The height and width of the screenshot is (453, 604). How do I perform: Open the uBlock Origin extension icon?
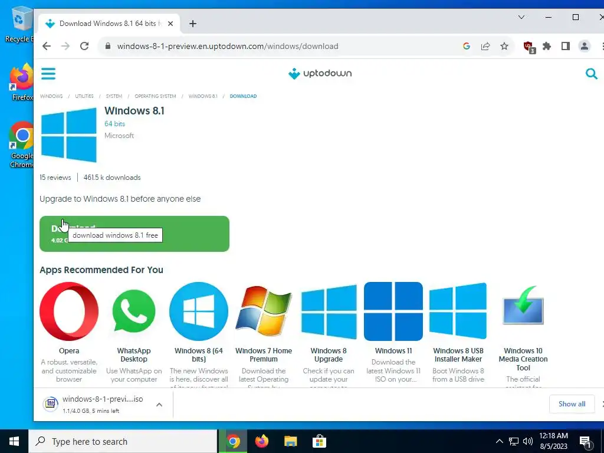[x=529, y=47]
